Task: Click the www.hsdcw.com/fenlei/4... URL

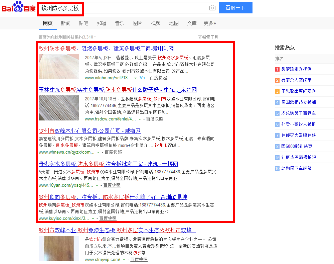Action: (110, 119)
